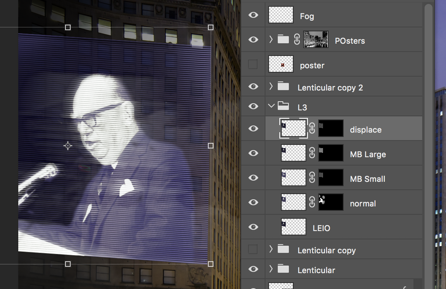Click the Lenticular copy 2 folder icon
Image resolution: width=446 pixels, height=289 pixels.
[x=283, y=86]
